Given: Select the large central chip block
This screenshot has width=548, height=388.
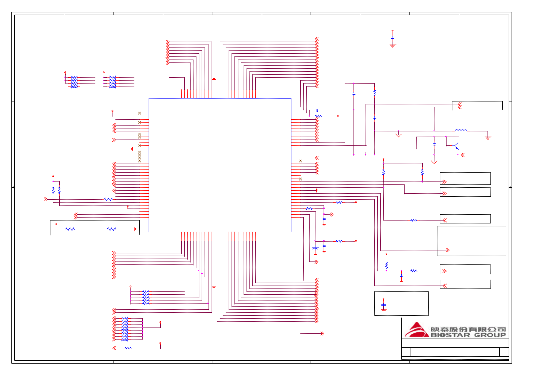Looking at the screenshot, I should click(x=220, y=165).
